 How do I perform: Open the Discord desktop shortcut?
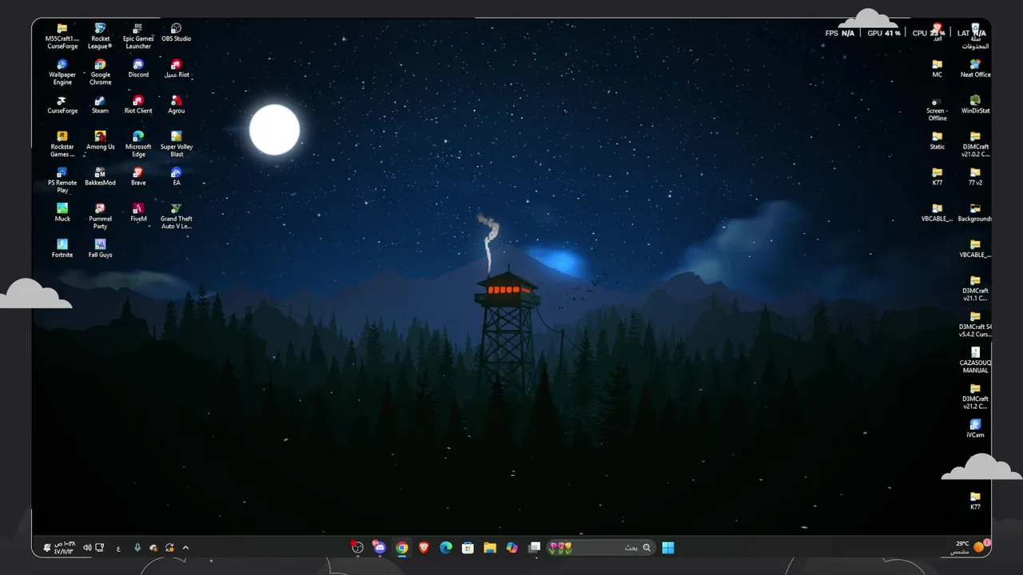138,69
